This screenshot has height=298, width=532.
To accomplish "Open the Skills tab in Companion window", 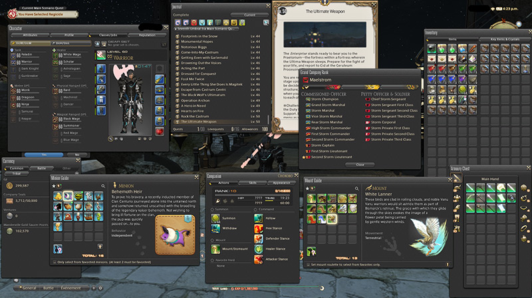I will click(253, 183).
